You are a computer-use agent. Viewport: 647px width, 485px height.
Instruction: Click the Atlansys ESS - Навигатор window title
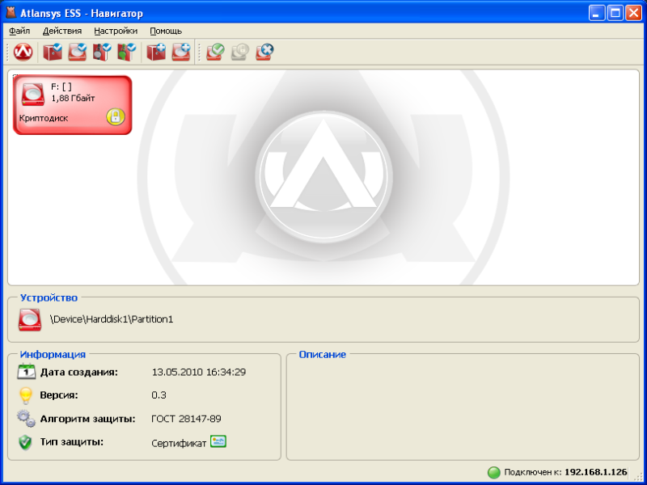coord(82,13)
